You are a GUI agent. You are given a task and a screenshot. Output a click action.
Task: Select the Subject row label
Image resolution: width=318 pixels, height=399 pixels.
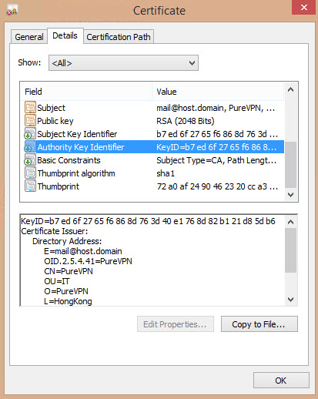52,108
